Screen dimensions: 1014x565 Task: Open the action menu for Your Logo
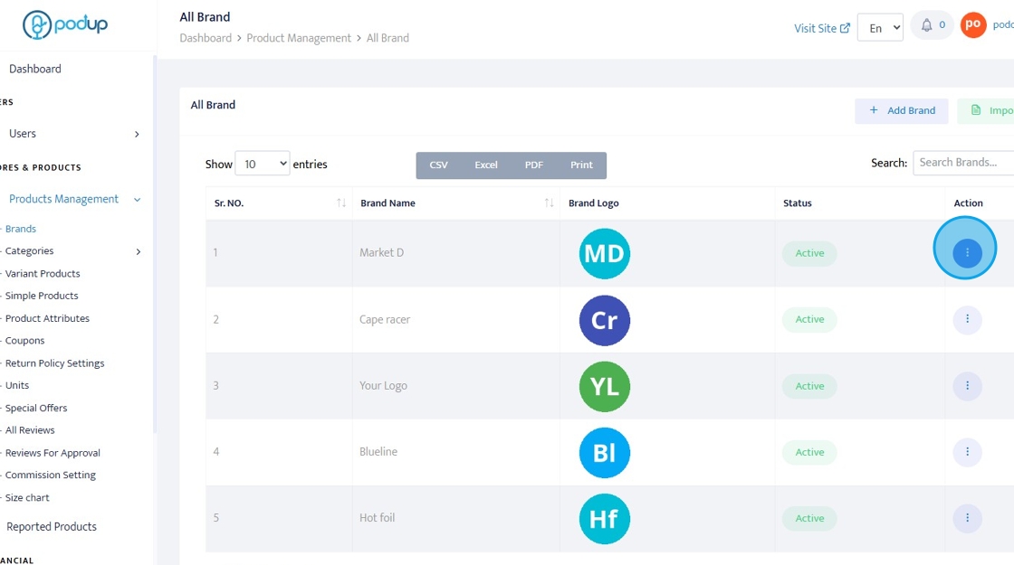pos(967,386)
